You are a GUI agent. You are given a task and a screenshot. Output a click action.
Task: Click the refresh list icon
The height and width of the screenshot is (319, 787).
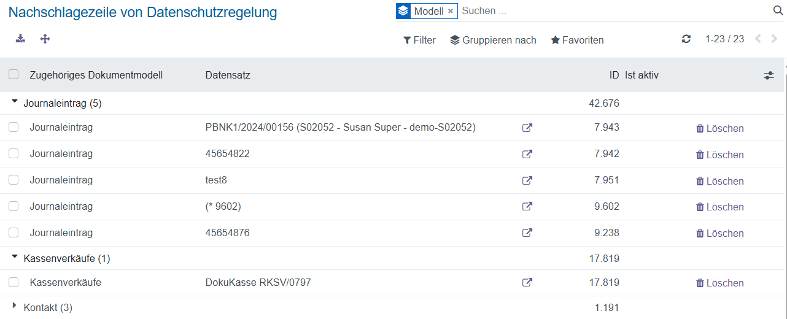(x=686, y=39)
